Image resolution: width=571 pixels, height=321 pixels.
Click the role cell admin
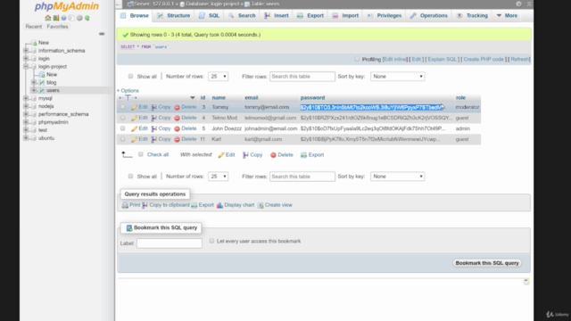click(x=463, y=128)
